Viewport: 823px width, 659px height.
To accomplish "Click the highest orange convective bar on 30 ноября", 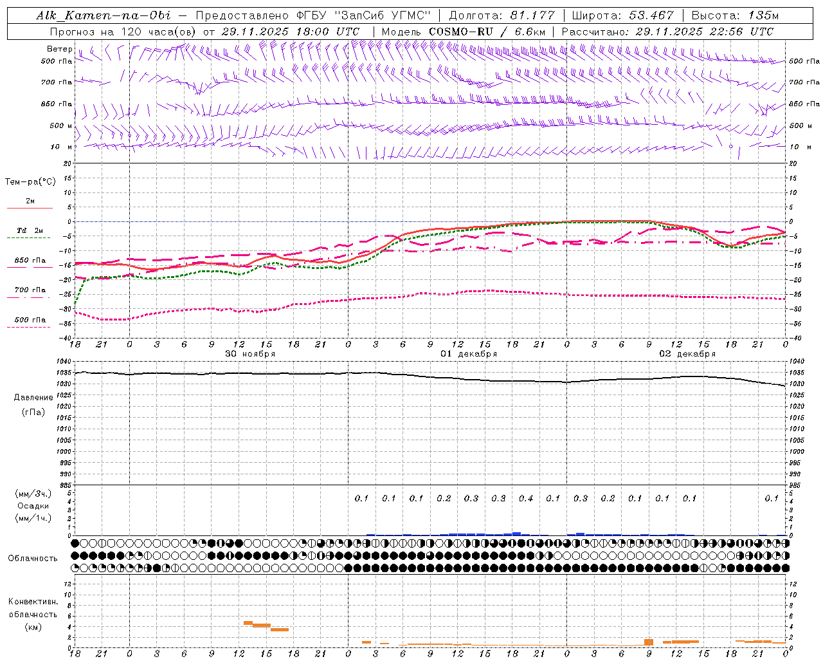I will (248, 623).
